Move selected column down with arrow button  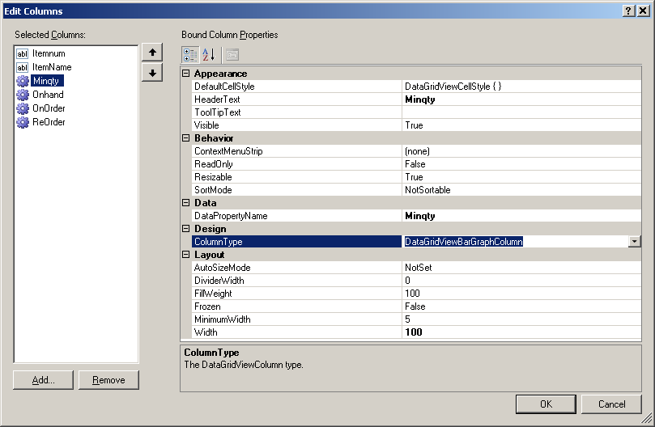(x=151, y=73)
